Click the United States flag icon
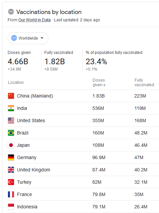The height and width of the screenshot is (213, 159). click(11, 120)
